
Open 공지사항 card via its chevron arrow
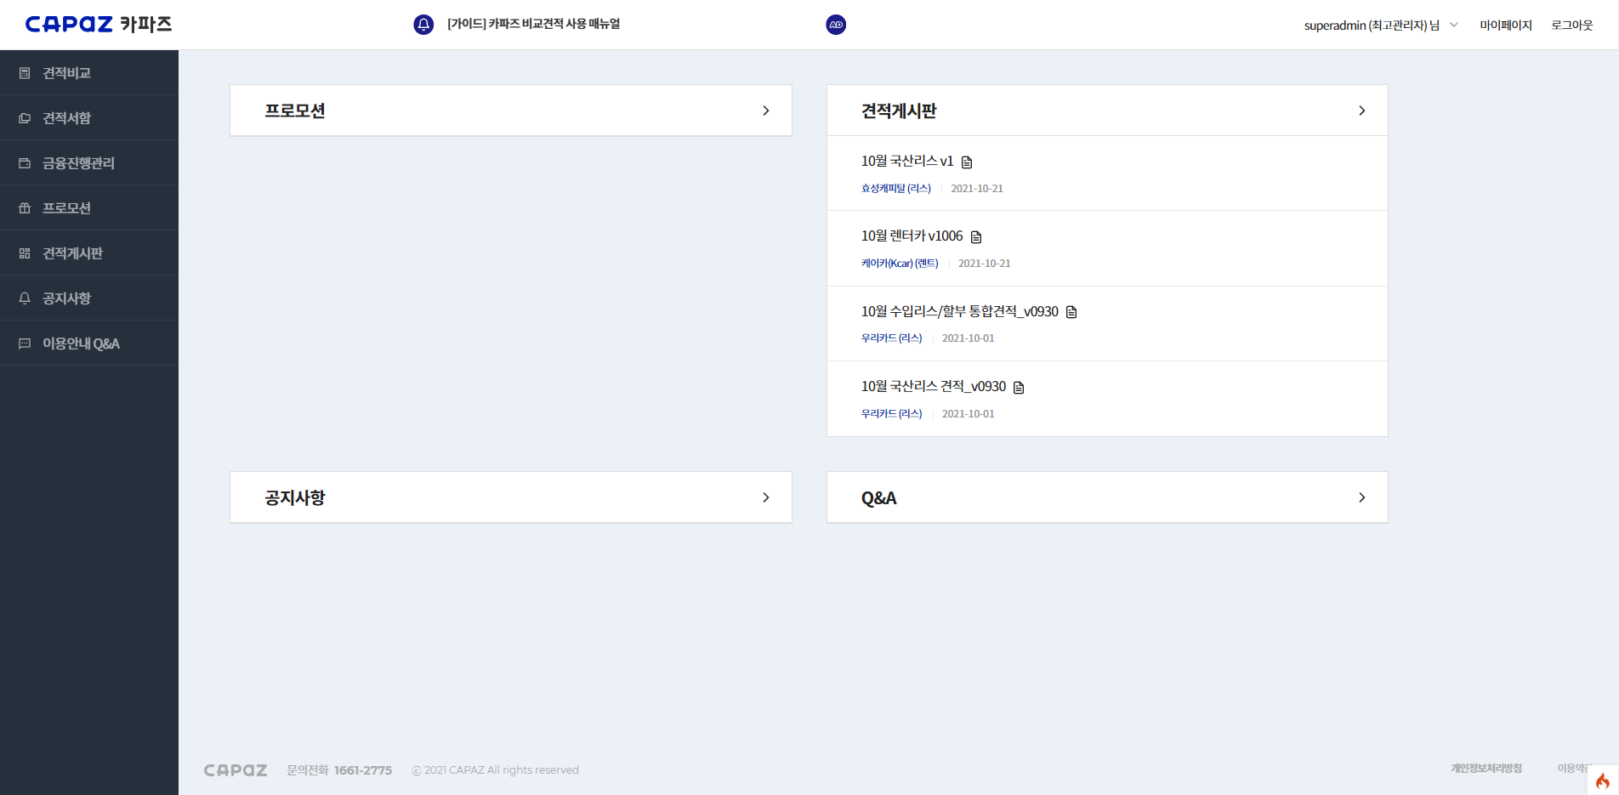tap(766, 497)
